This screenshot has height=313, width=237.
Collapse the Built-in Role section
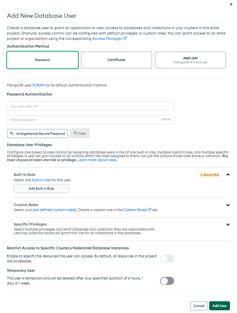pos(228,175)
